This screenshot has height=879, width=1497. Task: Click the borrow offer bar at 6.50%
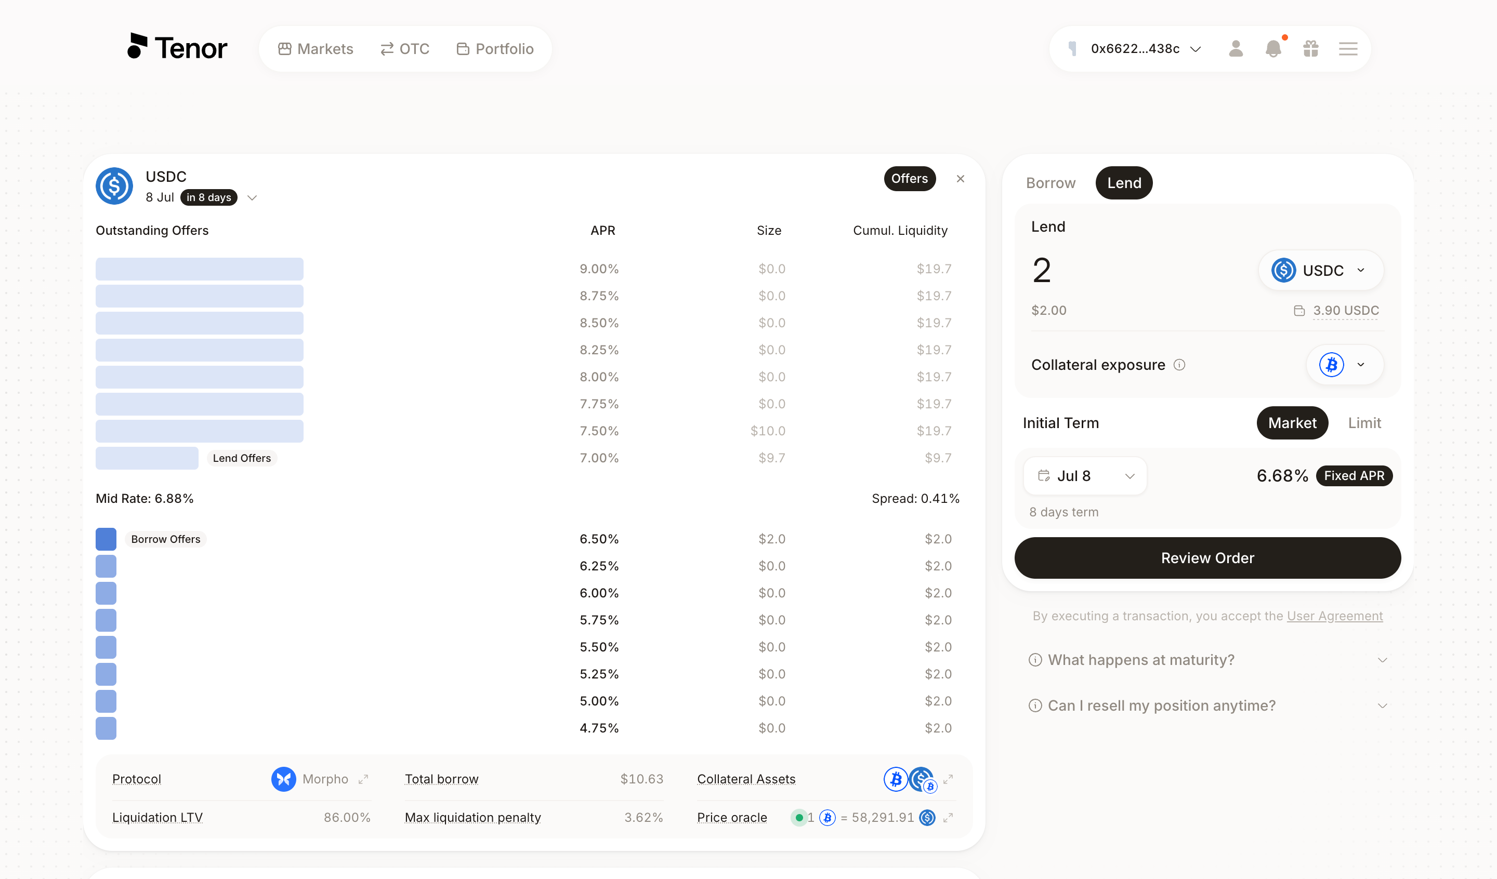point(106,539)
